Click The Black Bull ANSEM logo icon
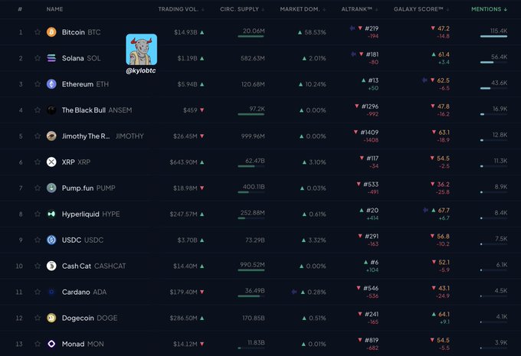Screen dimensions: 521x356 click(51, 110)
